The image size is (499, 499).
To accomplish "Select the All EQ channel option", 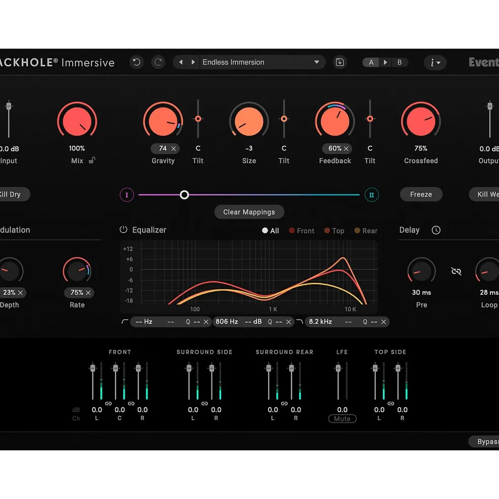I will 270,231.
